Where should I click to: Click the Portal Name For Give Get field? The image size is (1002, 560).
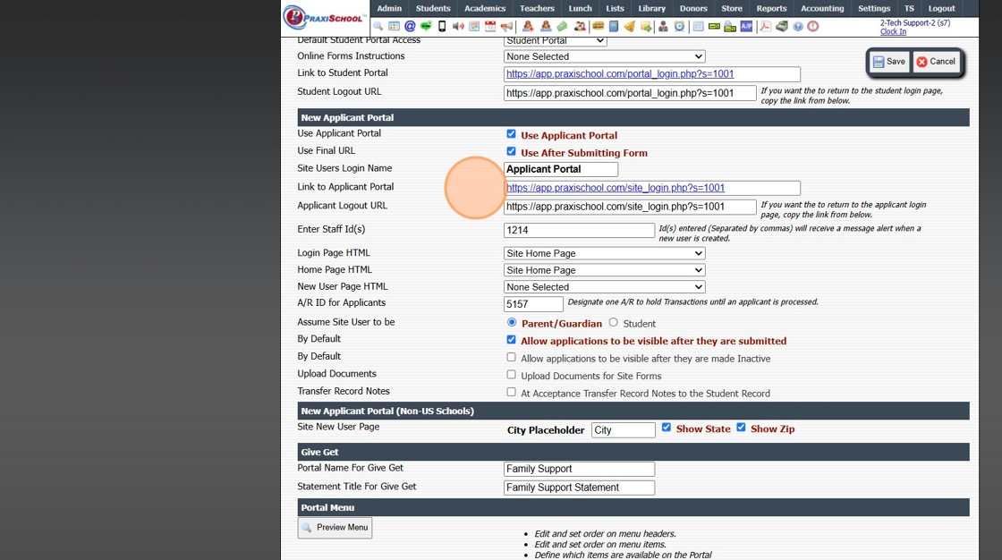(x=579, y=469)
